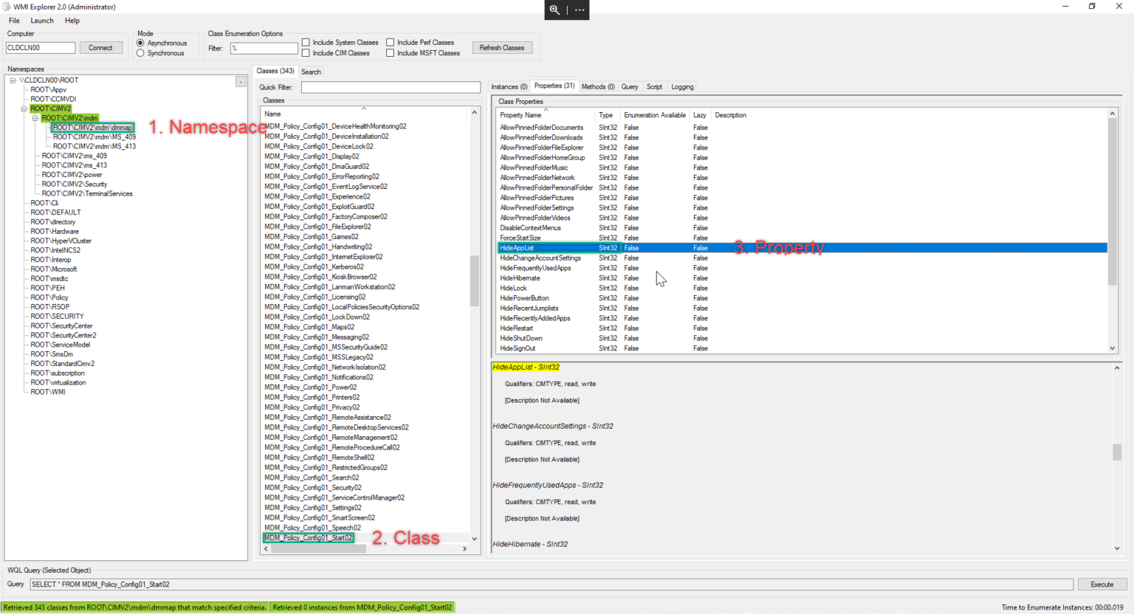Enable the Include System Classes checkbox
The width and height of the screenshot is (1134, 614).
tap(305, 42)
